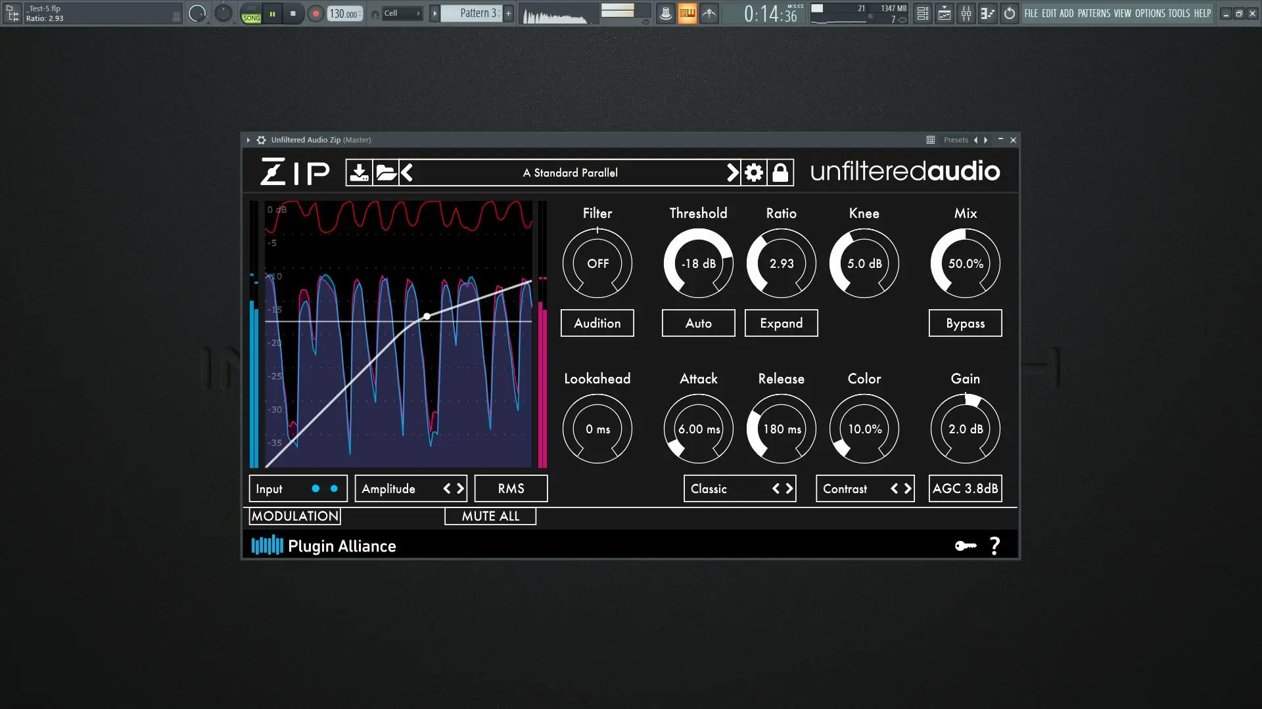
Task: Click the Plugin Alliance key activation icon
Action: (x=965, y=545)
